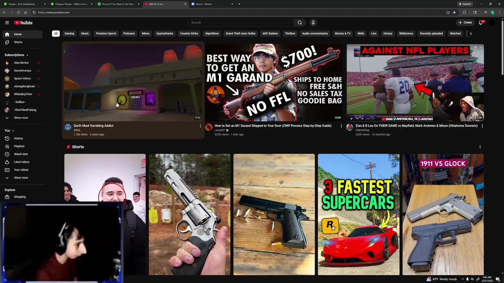
Task: Select the Podcasts filter chip
Action: tap(129, 33)
